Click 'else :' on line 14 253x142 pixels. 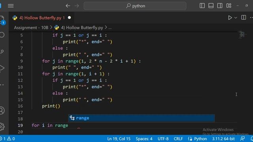[60, 93]
